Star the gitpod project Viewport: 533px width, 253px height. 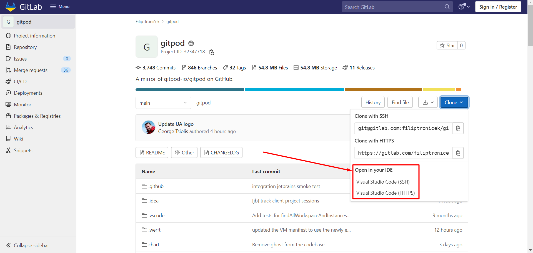(x=447, y=45)
